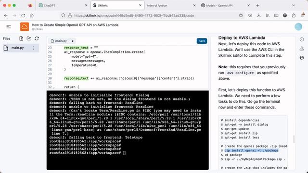Open the options menu for main.py

[x=34, y=48]
